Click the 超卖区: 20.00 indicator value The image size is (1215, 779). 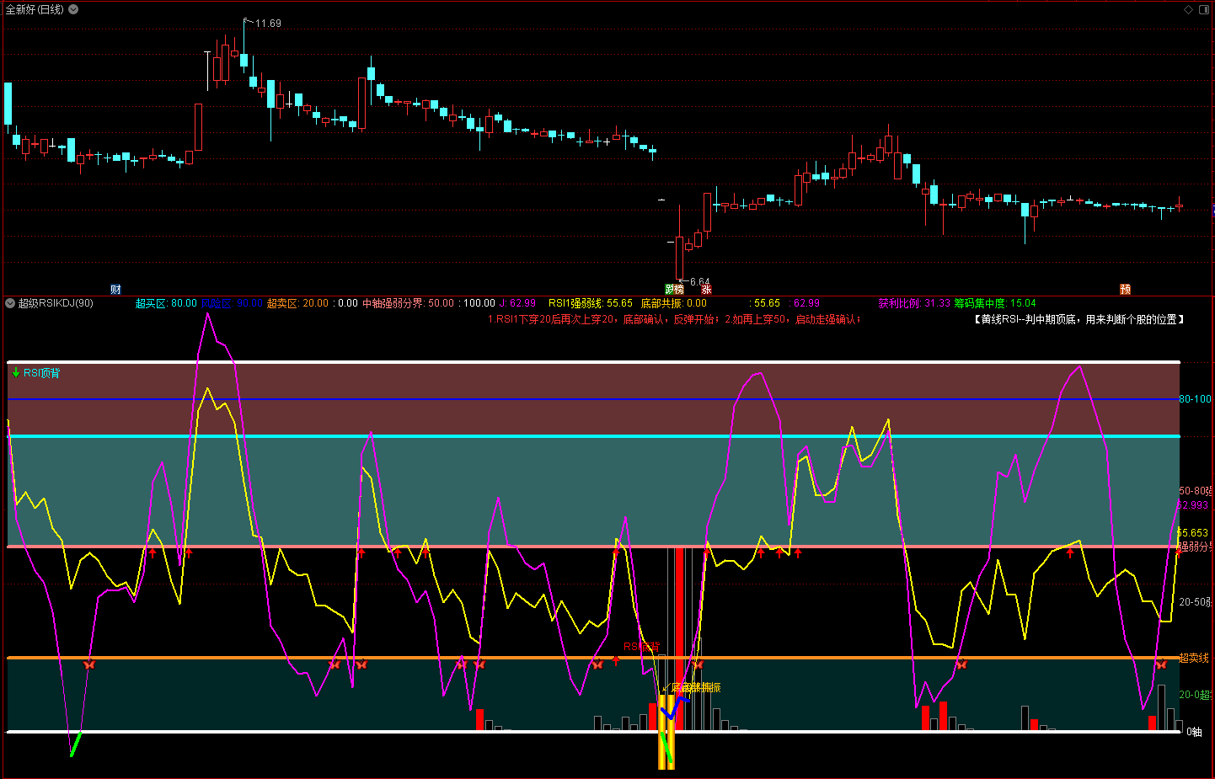(297, 303)
